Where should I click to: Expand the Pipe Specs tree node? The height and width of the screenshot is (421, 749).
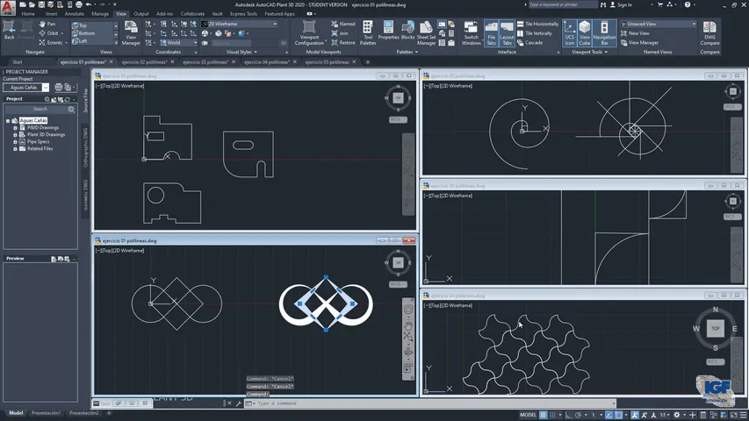tap(15, 142)
